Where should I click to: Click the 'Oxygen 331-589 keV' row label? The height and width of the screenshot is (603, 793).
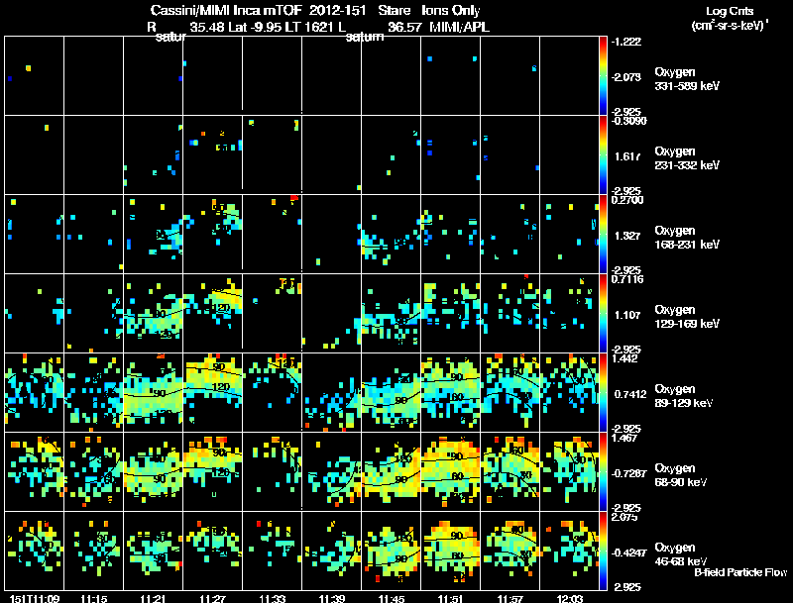(x=687, y=79)
